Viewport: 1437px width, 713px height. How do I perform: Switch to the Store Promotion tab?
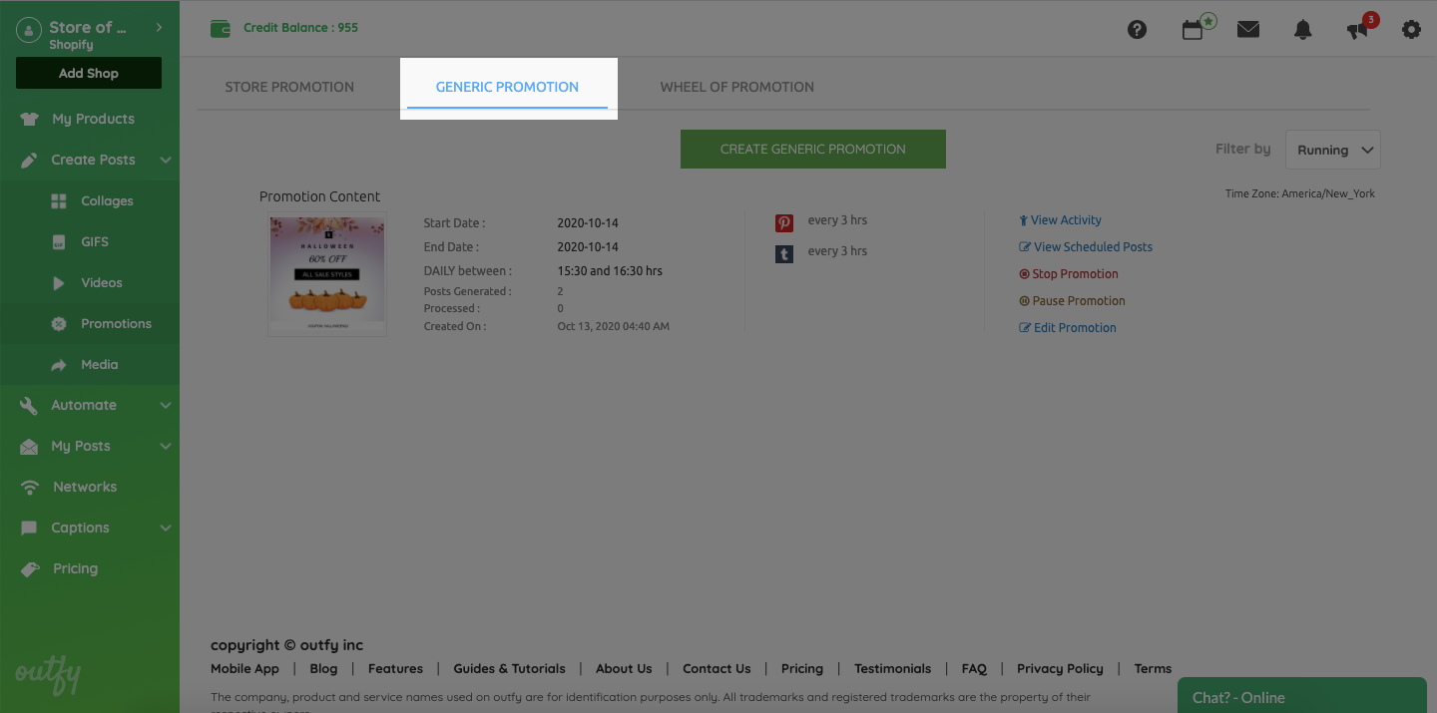point(289,87)
